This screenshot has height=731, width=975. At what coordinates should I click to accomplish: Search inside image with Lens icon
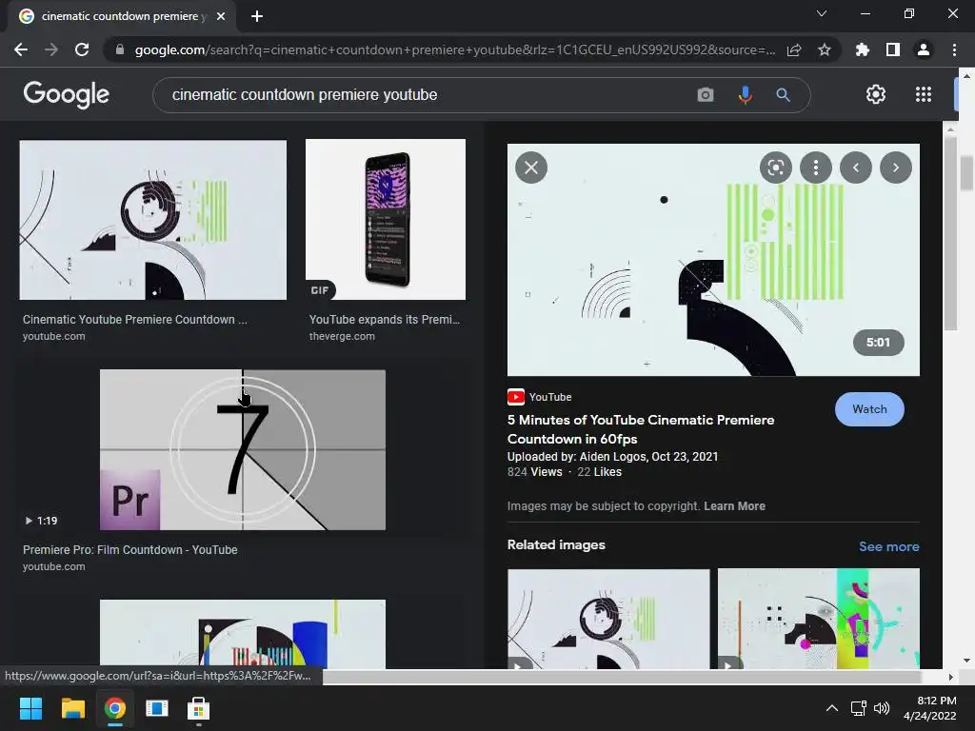click(x=775, y=168)
